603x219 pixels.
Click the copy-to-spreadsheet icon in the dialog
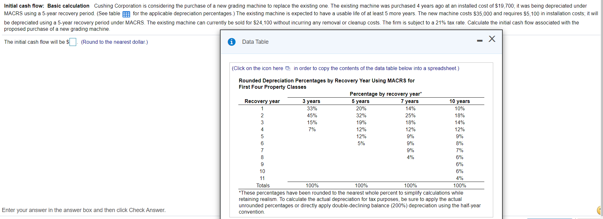click(288, 68)
